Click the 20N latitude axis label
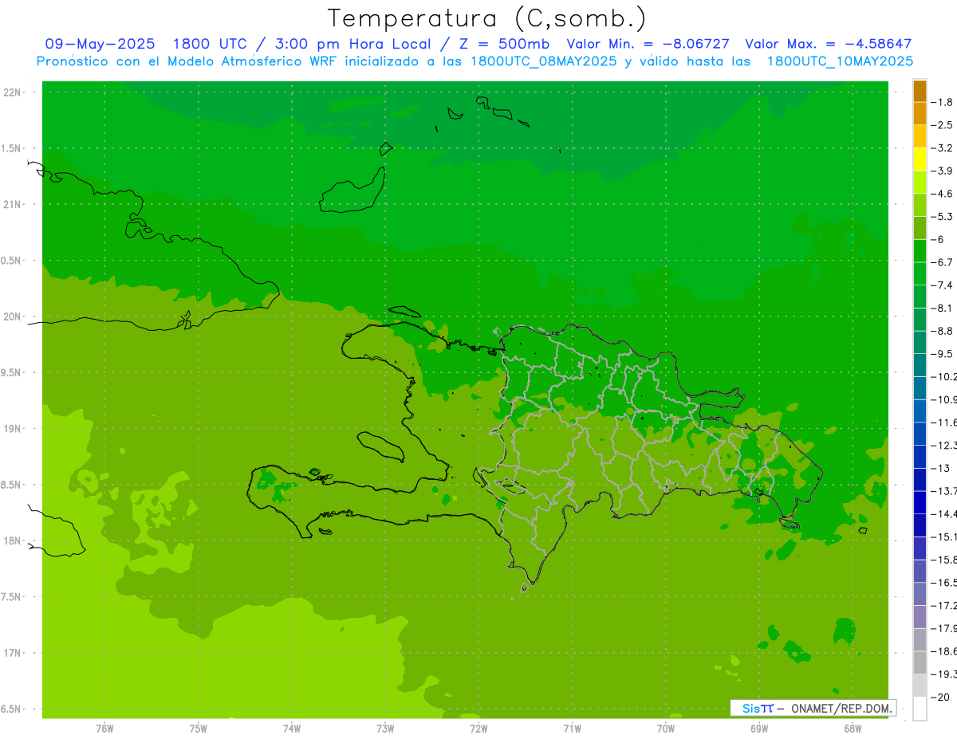This screenshot has height=739, width=957. coord(14,316)
